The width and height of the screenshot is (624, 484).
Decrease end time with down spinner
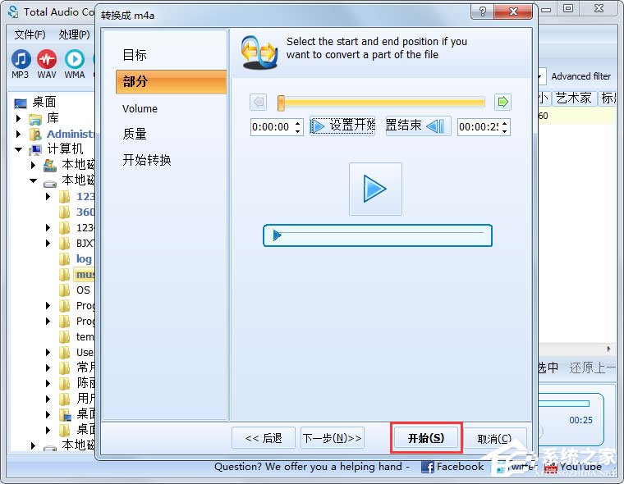pos(505,131)
